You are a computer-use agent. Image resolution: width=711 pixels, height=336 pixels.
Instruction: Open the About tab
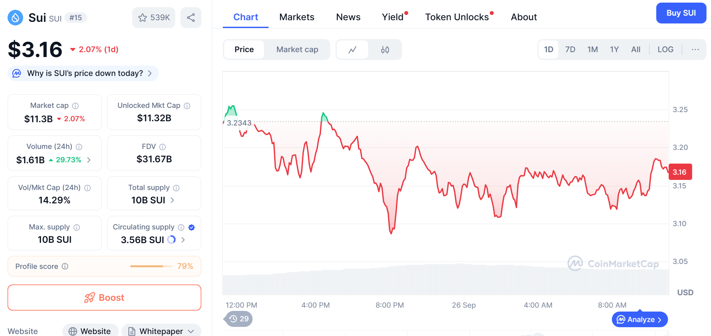524,17
